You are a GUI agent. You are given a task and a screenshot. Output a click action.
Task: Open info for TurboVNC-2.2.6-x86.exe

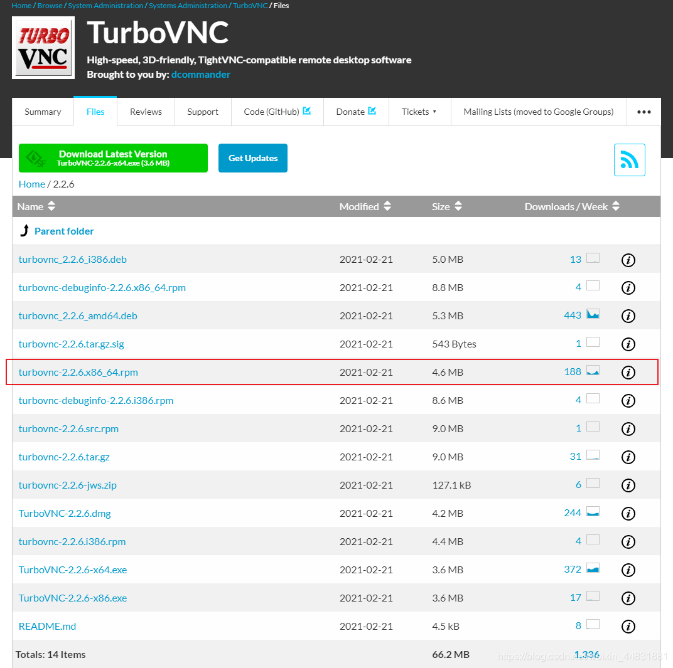tap(628, 598)
